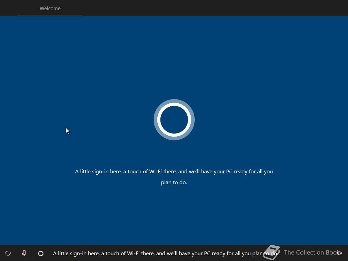Click the centered "A little sign-in here" message
Image resolution: width=348 pixels, height=261 pixels.
[174, 177]
